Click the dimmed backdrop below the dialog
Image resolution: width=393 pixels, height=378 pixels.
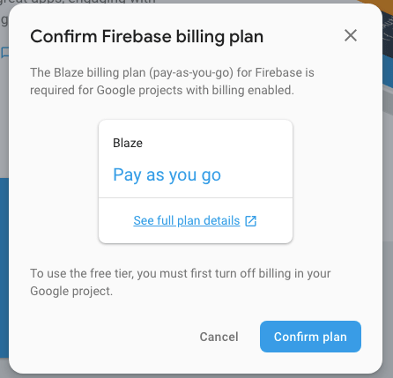(x=196, y=376)
